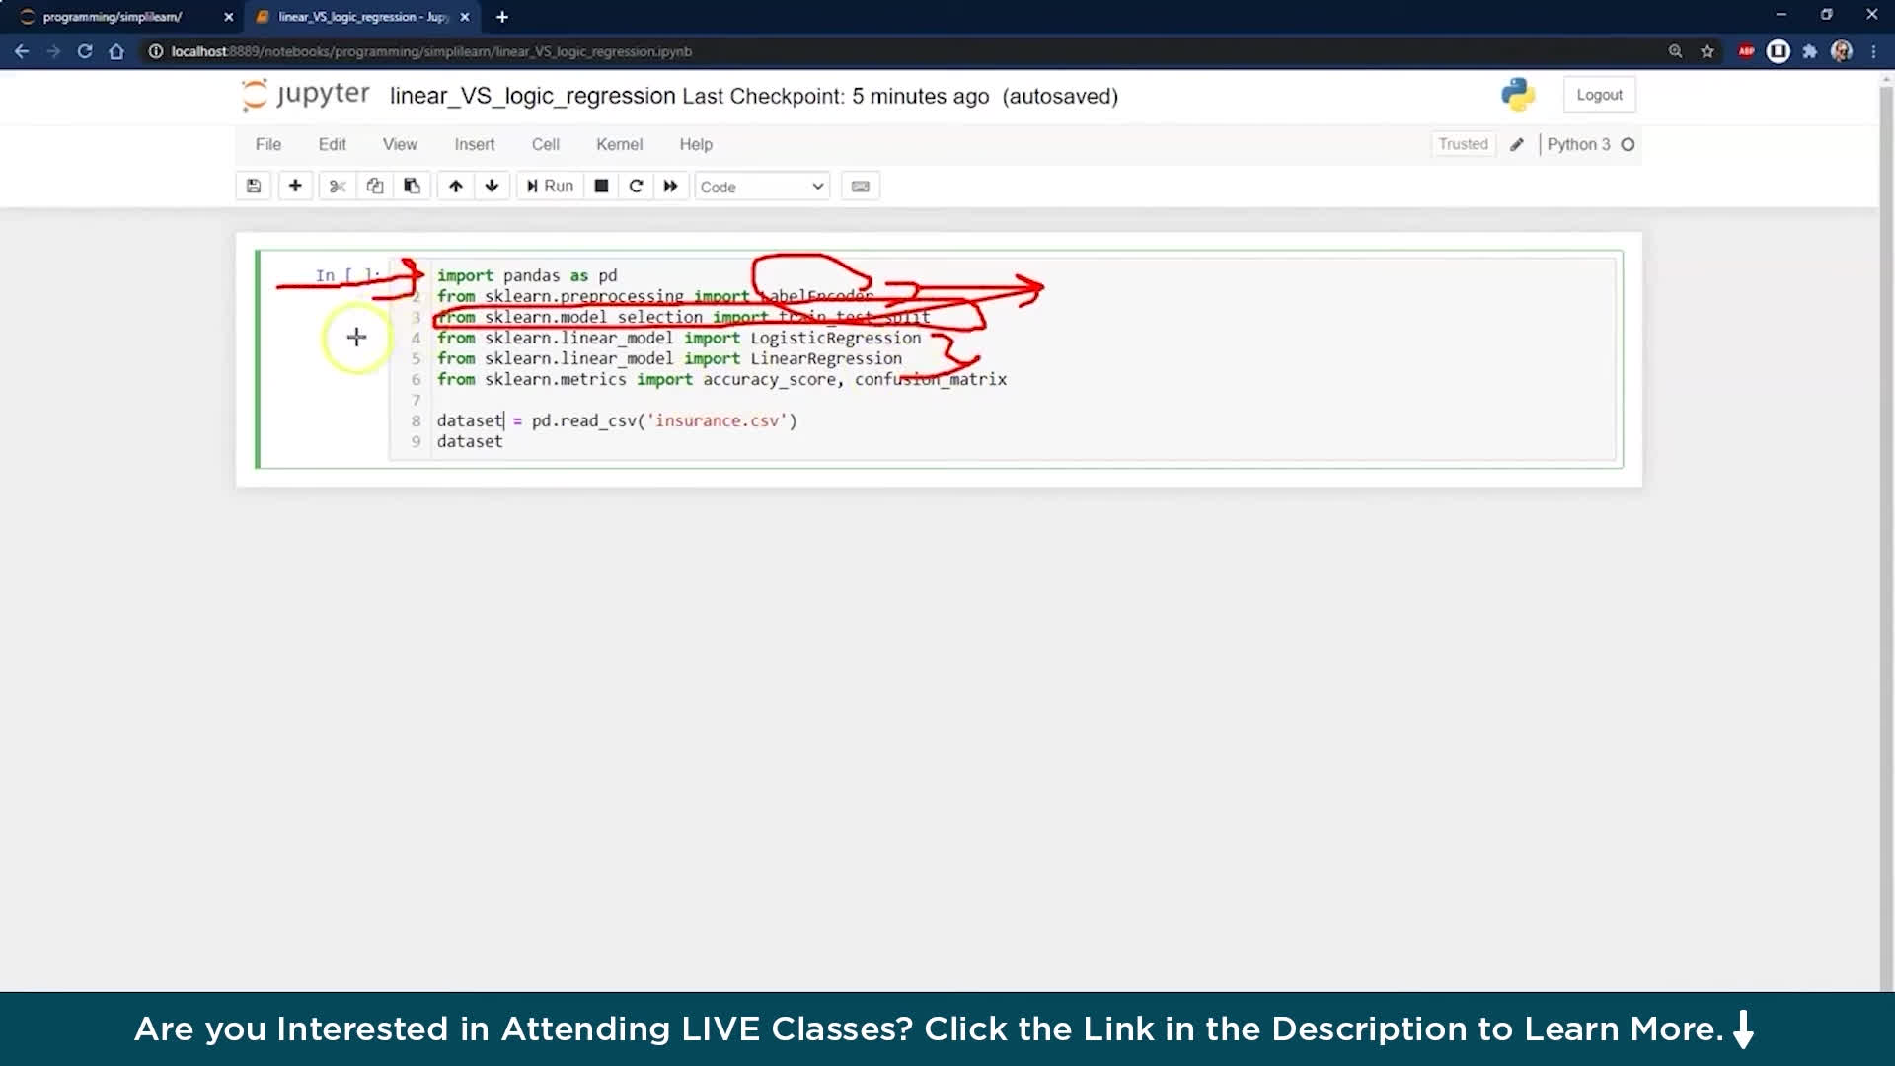Screen dimensions: 1895x1066
Task: Click the save and checkpoint icon
Action: pos(254,186)
